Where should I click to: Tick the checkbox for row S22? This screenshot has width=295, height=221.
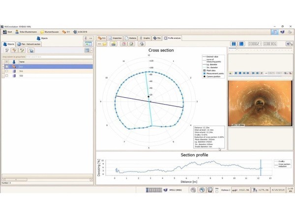[6, 76]
